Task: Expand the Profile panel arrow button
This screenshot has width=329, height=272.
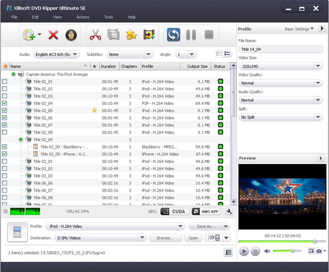Action: click(321, 29)
